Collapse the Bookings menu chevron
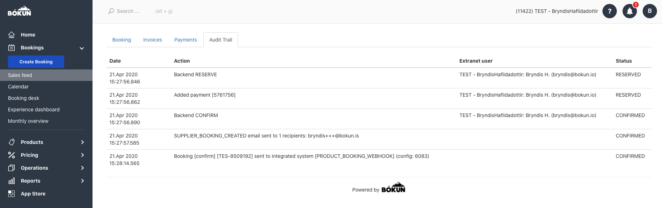 (x=82, y=48)
